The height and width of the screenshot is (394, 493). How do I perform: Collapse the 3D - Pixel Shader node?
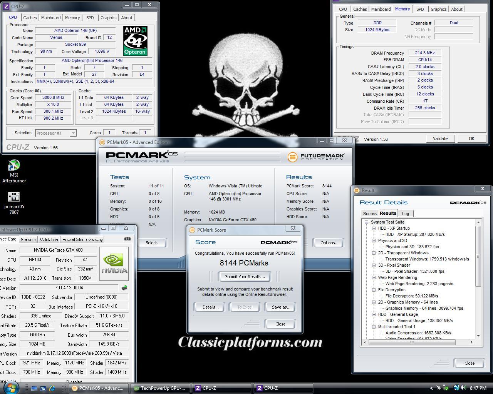pos(374,265)
